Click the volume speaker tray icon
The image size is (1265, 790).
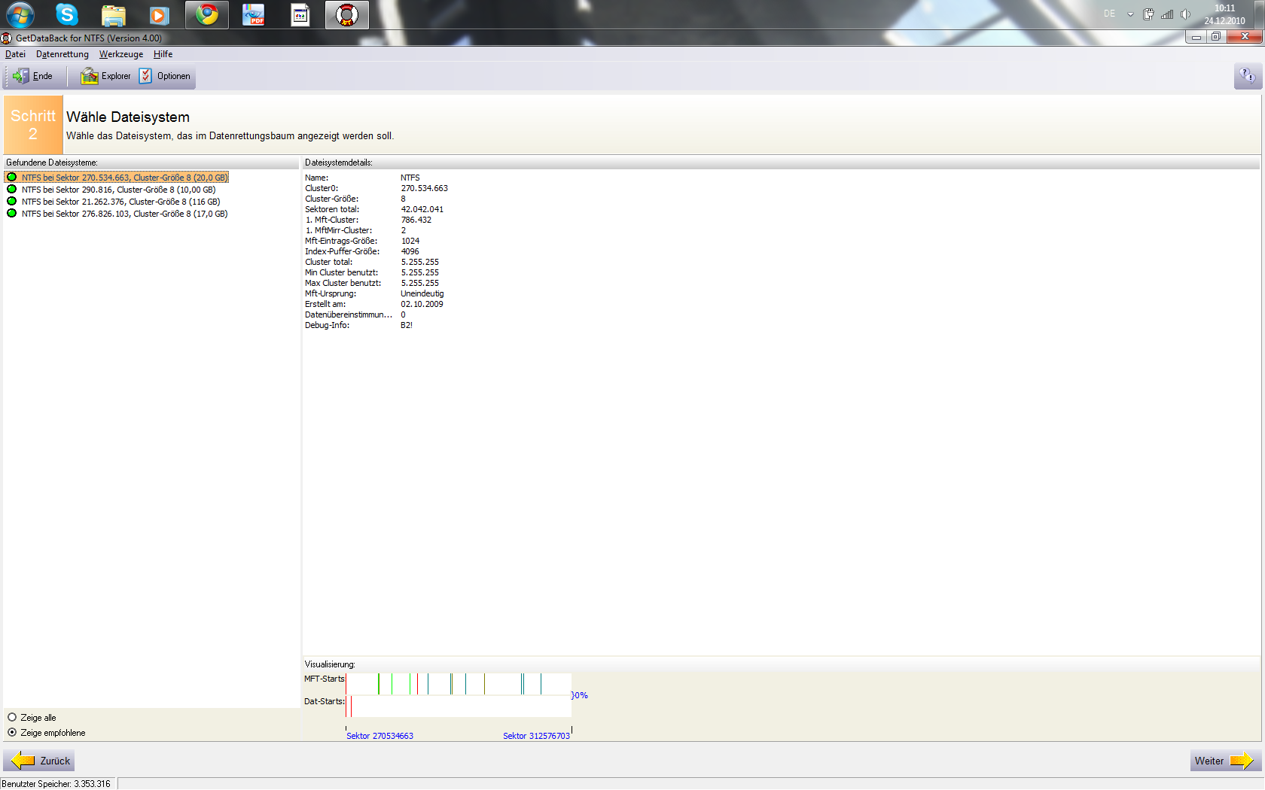click(1186, 14)
